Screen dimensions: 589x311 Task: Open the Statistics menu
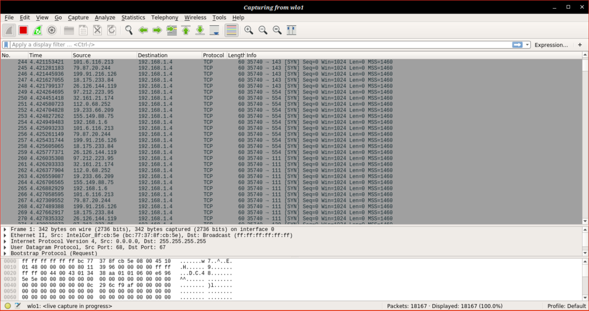[x=133, y=18]
